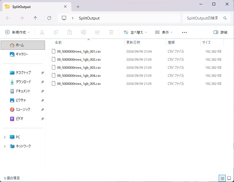Switch to details list view icon

click(x=222, y=178)
